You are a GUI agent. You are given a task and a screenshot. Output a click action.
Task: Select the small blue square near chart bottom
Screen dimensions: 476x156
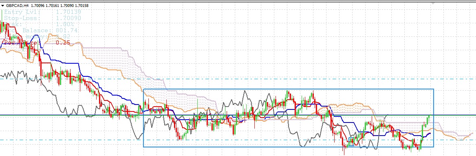[x=351, y=142]
